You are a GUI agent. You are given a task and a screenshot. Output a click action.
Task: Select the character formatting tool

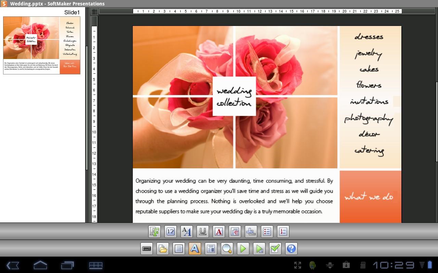(186, 231)
